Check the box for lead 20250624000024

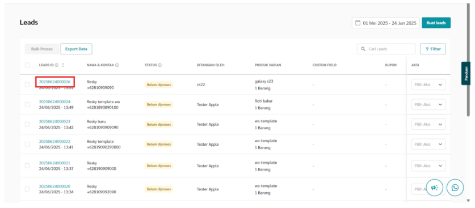click(x=27, y=104)
